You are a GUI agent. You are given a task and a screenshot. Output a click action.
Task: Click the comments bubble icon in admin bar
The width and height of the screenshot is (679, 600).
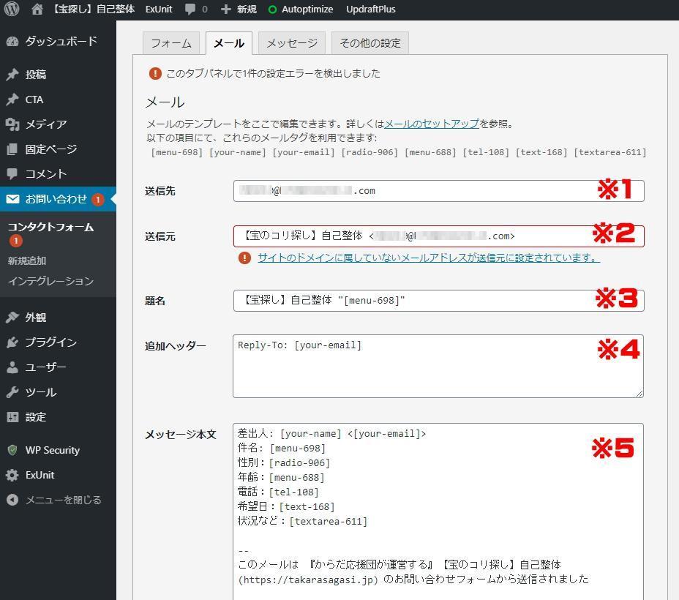[x=190, y=9]
